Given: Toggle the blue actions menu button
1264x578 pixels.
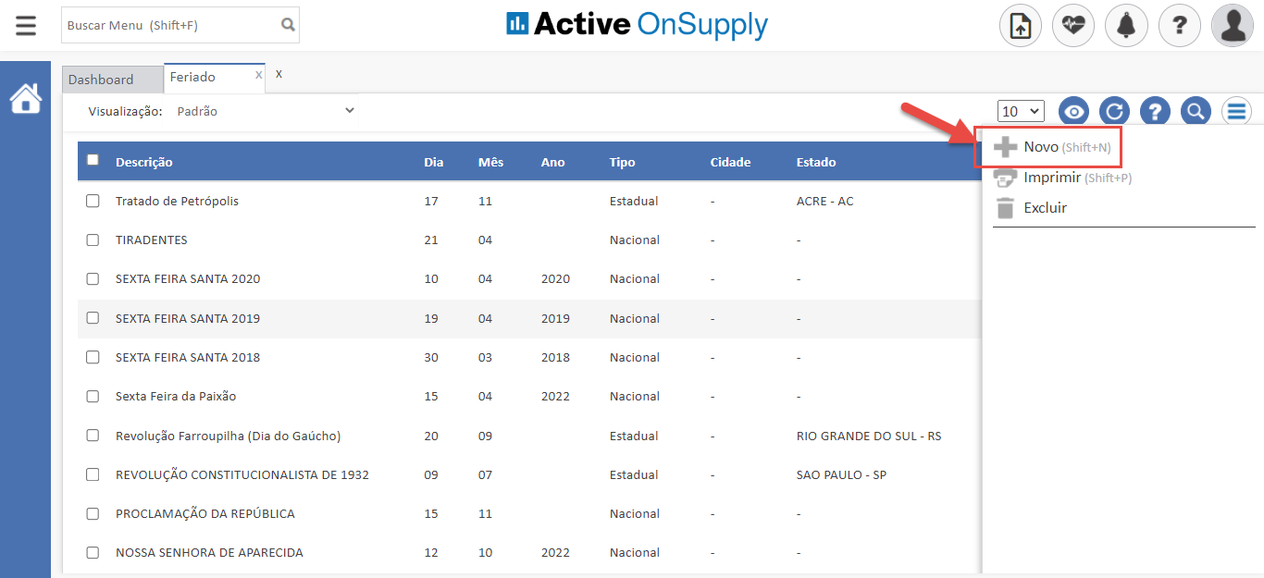Looking at the screenshot, I should point(1237,112).
